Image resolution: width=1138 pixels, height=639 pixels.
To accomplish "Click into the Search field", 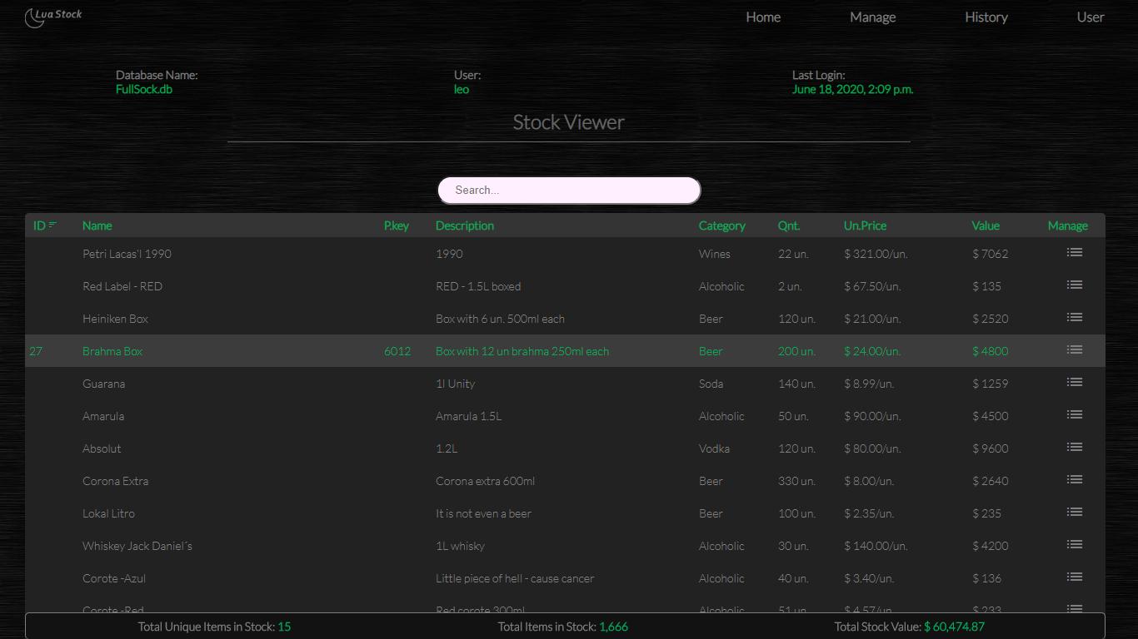I will 569,191.
